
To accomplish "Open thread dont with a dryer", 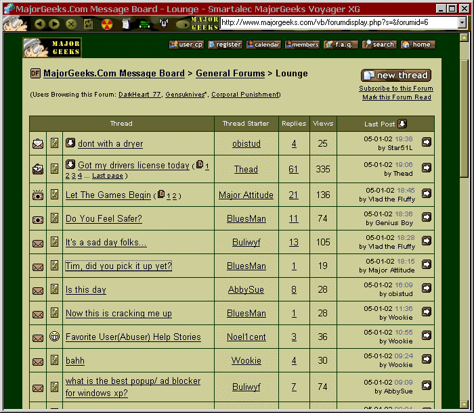I will click(x=110, y=143).
